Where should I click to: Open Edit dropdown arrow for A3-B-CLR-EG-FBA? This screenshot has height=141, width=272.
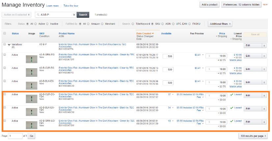click(x=264, y=96)
